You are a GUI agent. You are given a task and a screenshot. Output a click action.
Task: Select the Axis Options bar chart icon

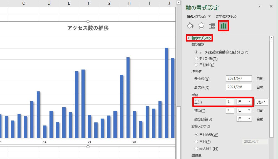pyautogui.click(x=224, y=26)
